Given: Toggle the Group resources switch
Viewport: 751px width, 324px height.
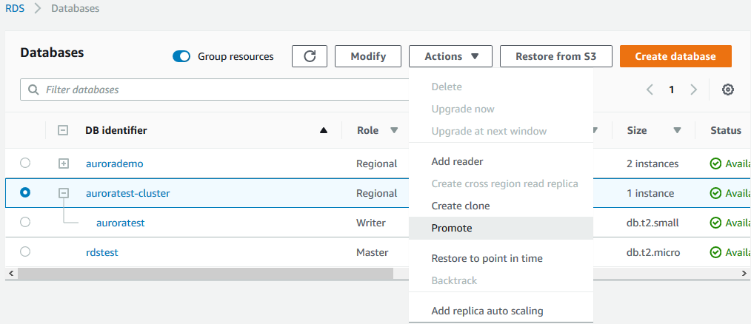Looking at the screenshot, I should tap(181, 56).
